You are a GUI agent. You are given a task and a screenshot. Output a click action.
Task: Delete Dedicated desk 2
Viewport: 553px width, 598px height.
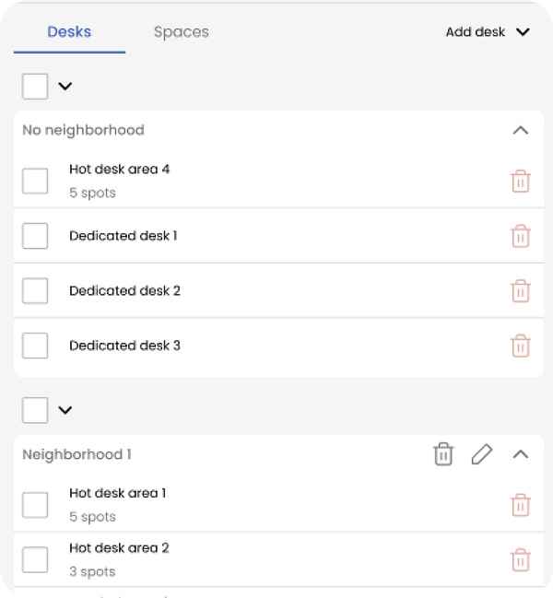(x=521, y=291)
